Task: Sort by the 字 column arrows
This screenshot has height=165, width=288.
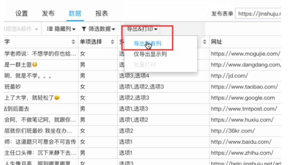Action: pos(73,42)
